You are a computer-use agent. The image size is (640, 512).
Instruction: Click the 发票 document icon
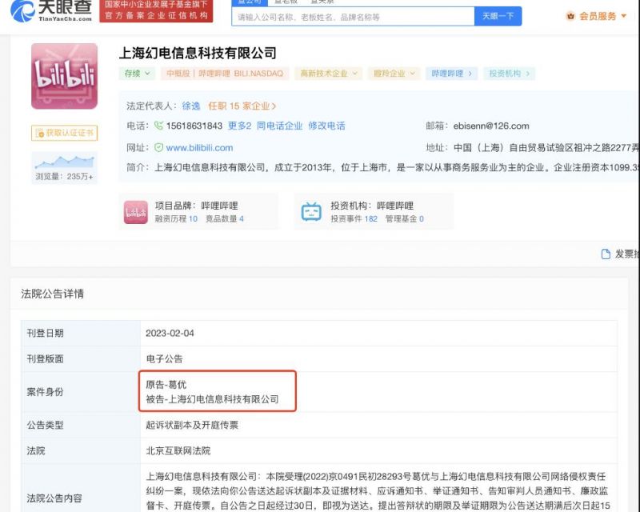[x=606, y=254]
